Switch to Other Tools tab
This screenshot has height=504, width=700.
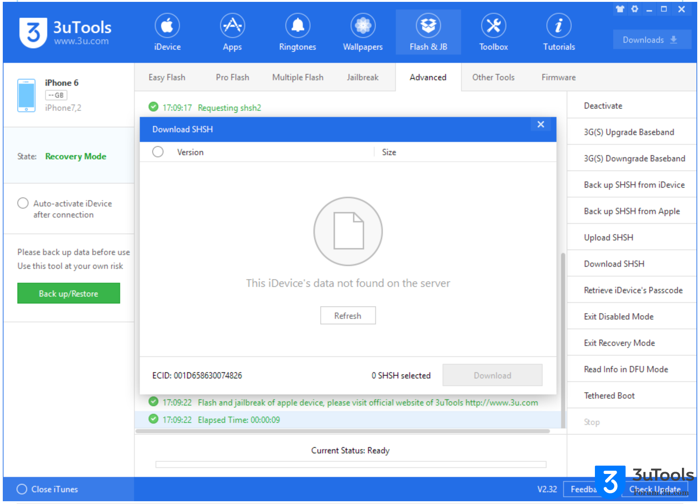click(x=494, y=77)
